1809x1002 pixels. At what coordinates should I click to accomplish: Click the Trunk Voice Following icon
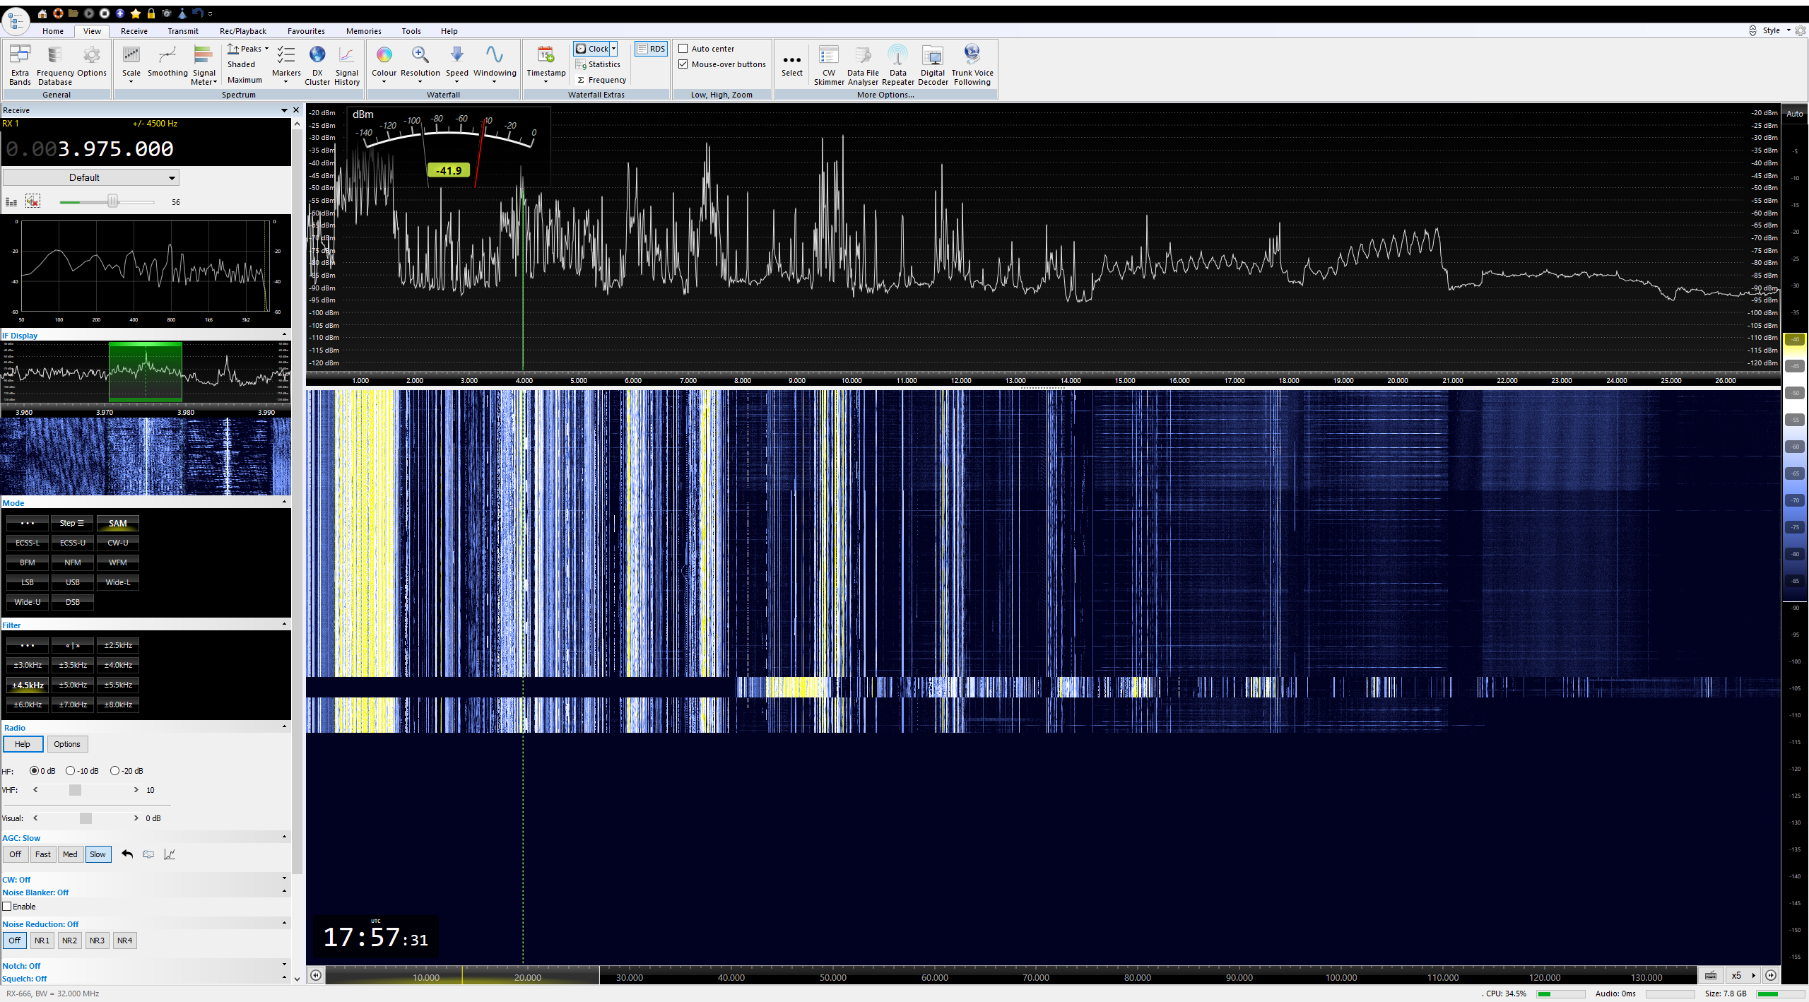pos(972,64)
